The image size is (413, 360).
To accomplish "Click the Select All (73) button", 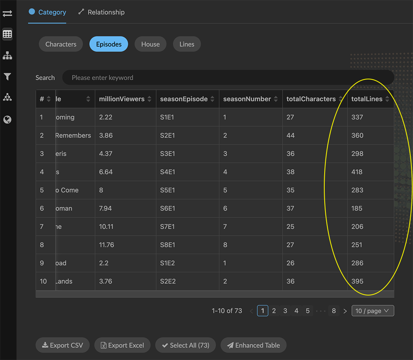I will pos(185,345).
